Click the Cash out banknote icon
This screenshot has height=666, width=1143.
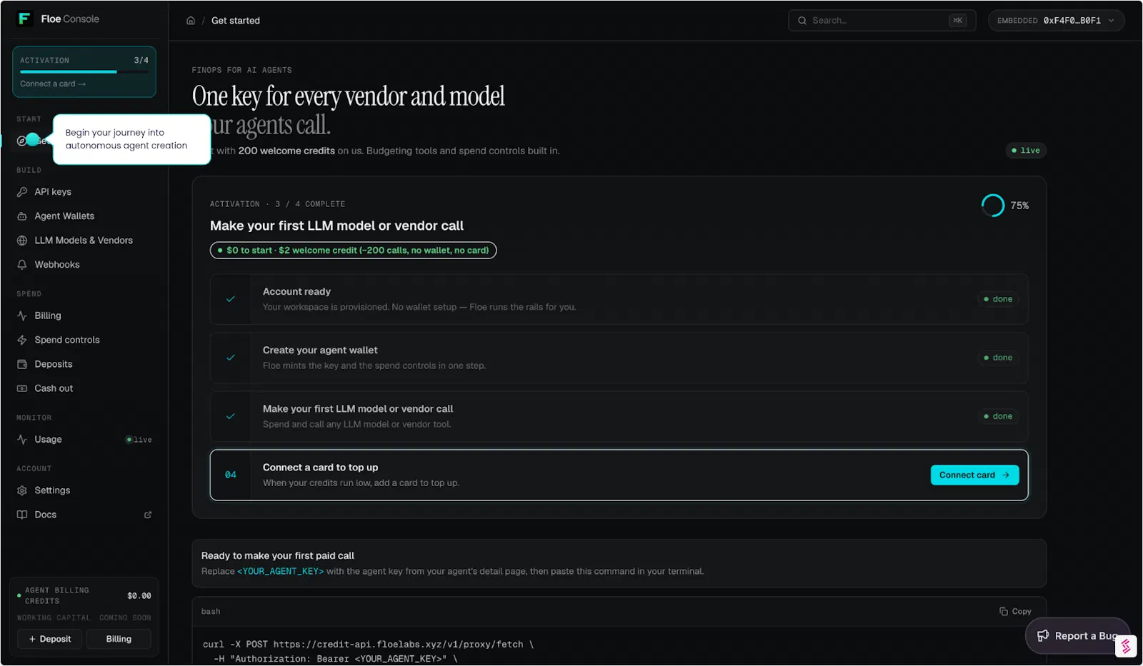[x=22, y=388]
